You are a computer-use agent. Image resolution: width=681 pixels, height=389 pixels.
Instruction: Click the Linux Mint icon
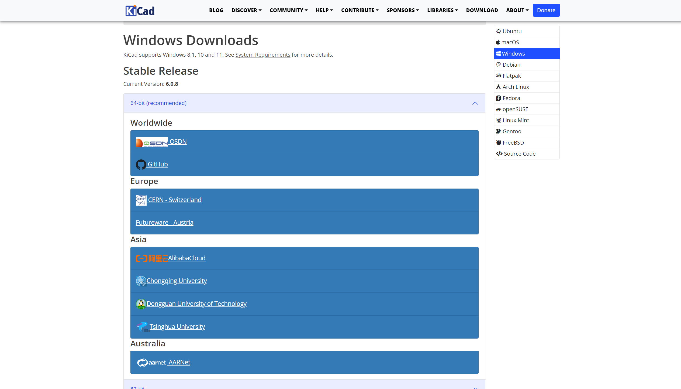pyautogui.click(x=498, y=120)
